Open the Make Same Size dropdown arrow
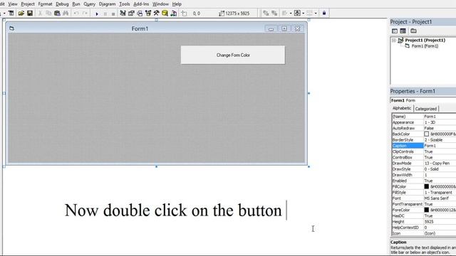Viewport: 456px width, 256px height. tap(316, 14)
